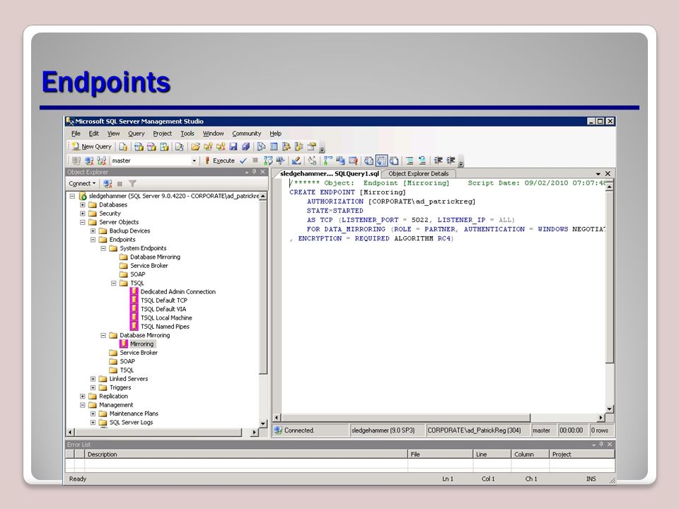Click the Parse checkmark icon
This screenshot has height=509, width=679.
point(243,160)
